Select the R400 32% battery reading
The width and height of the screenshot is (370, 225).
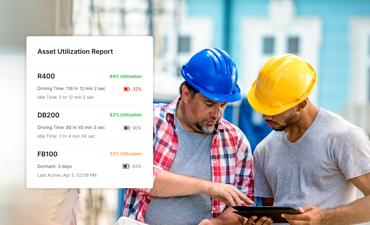[137, 89]
